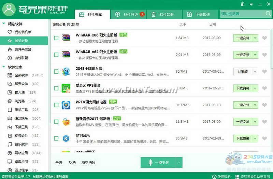
Task: Click 酷我音乐2017 app icon
Action: coord(66,122)
